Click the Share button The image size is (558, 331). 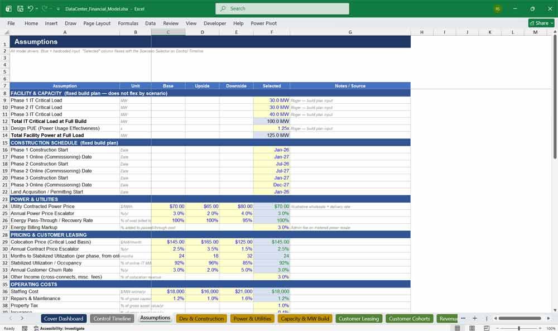click(x=541, y=23)
